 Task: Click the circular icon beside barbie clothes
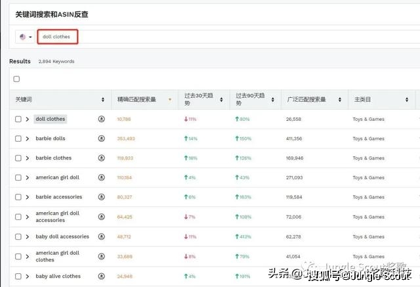coord(101,158)
